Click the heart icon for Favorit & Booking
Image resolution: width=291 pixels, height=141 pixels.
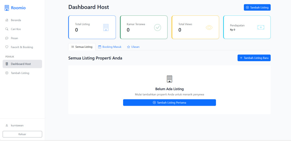(x=7, y=47)
